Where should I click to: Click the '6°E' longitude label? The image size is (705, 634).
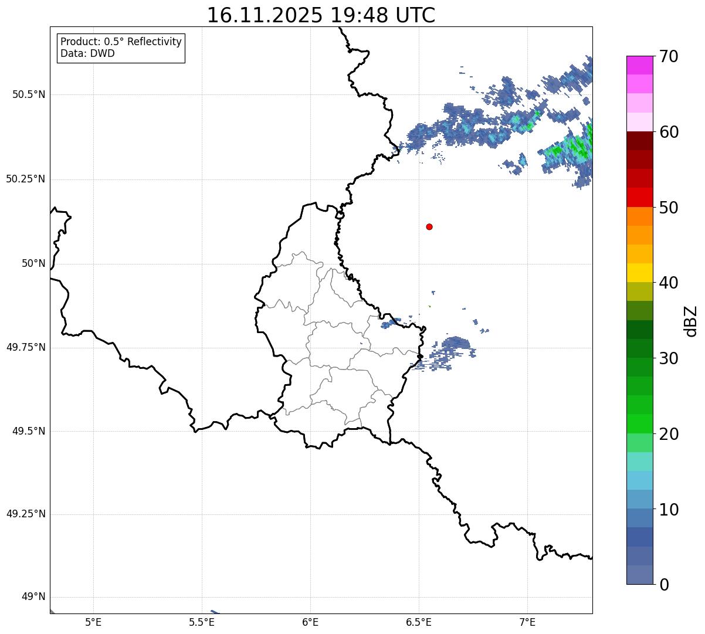310,622
